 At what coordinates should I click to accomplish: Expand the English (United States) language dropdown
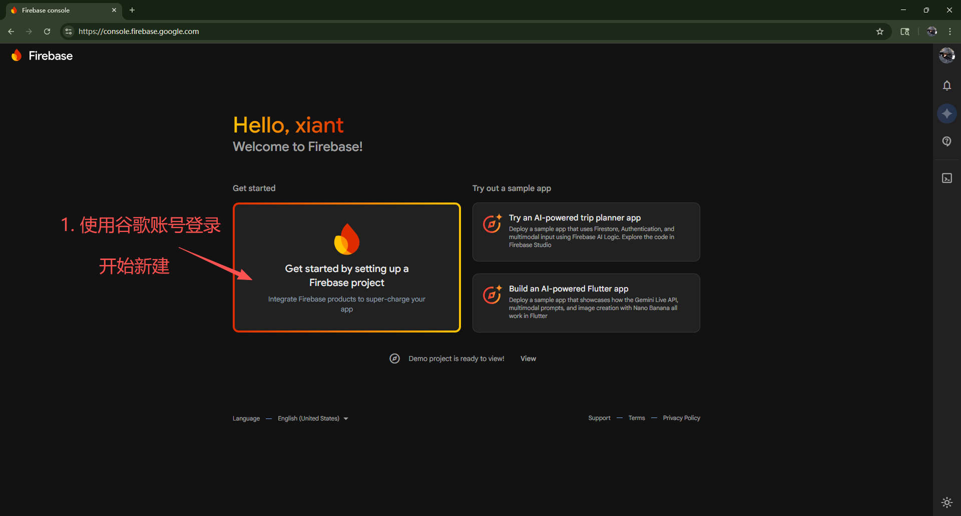(313, 418)
